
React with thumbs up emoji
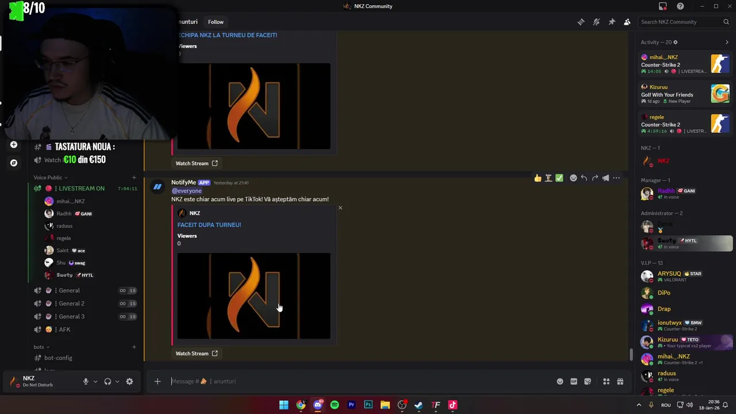coord(538,178)
